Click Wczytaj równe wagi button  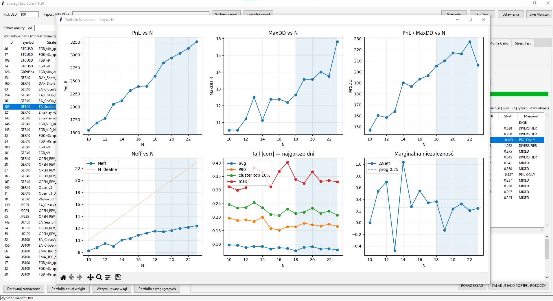click(x=112, y=289)
